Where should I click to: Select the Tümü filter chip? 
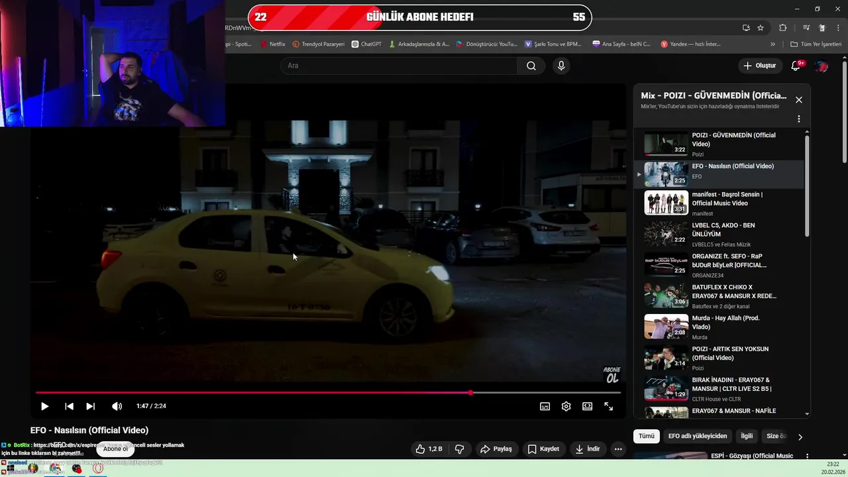pos(647,436)
